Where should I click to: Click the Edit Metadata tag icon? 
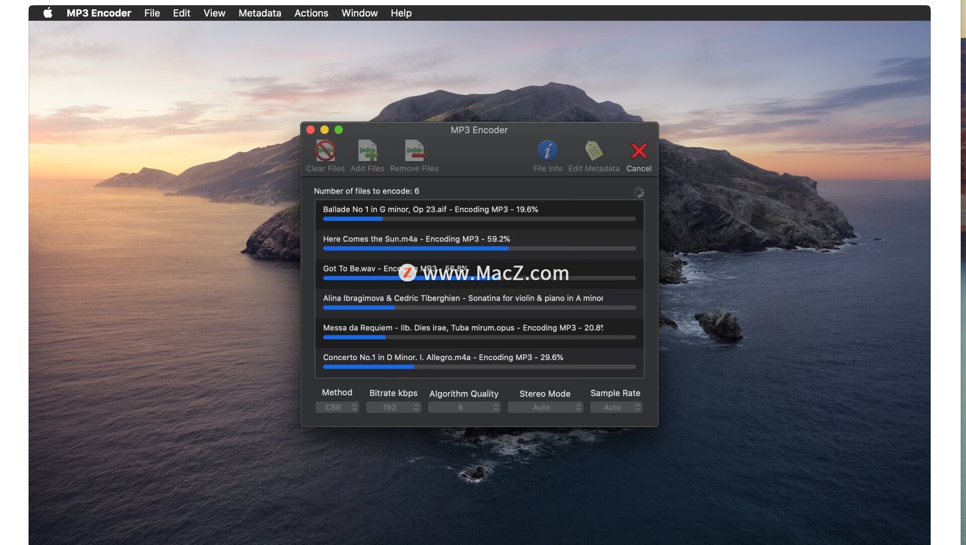[x=594, y=150]
